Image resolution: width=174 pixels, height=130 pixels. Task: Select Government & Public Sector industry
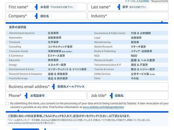[x=110, y=33]
